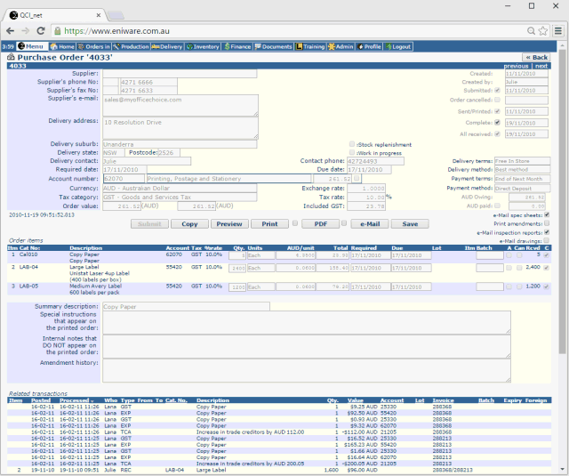
Task: Click the zoom magnifier icon in address bar
Action: coord(531,31)
